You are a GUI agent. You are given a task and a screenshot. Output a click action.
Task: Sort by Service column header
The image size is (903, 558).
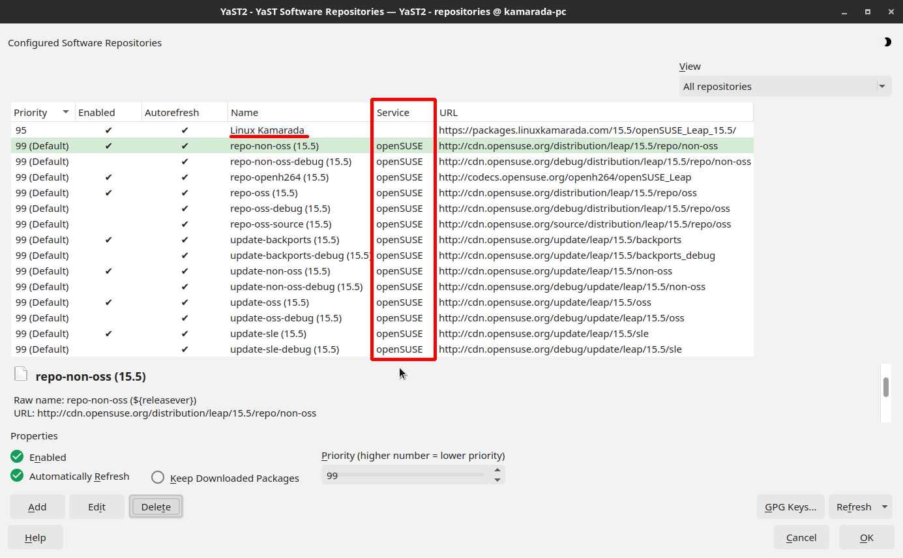pos(404,112)
